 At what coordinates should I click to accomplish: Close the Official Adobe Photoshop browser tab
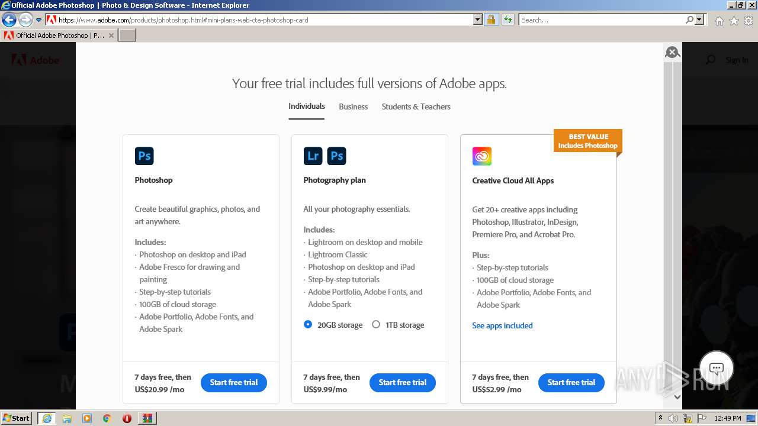[x=111, y=35]
